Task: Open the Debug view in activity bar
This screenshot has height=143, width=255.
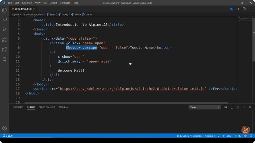Action: coord(4,40)
